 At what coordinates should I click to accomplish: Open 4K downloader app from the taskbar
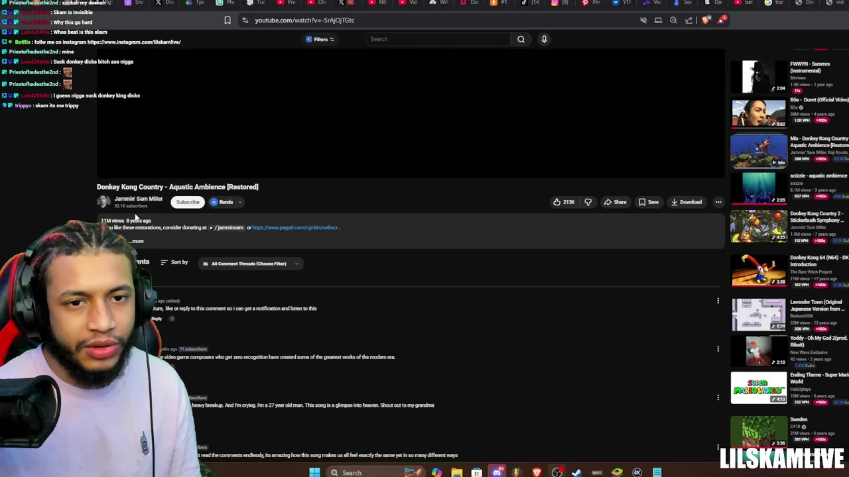coord(637,472)
